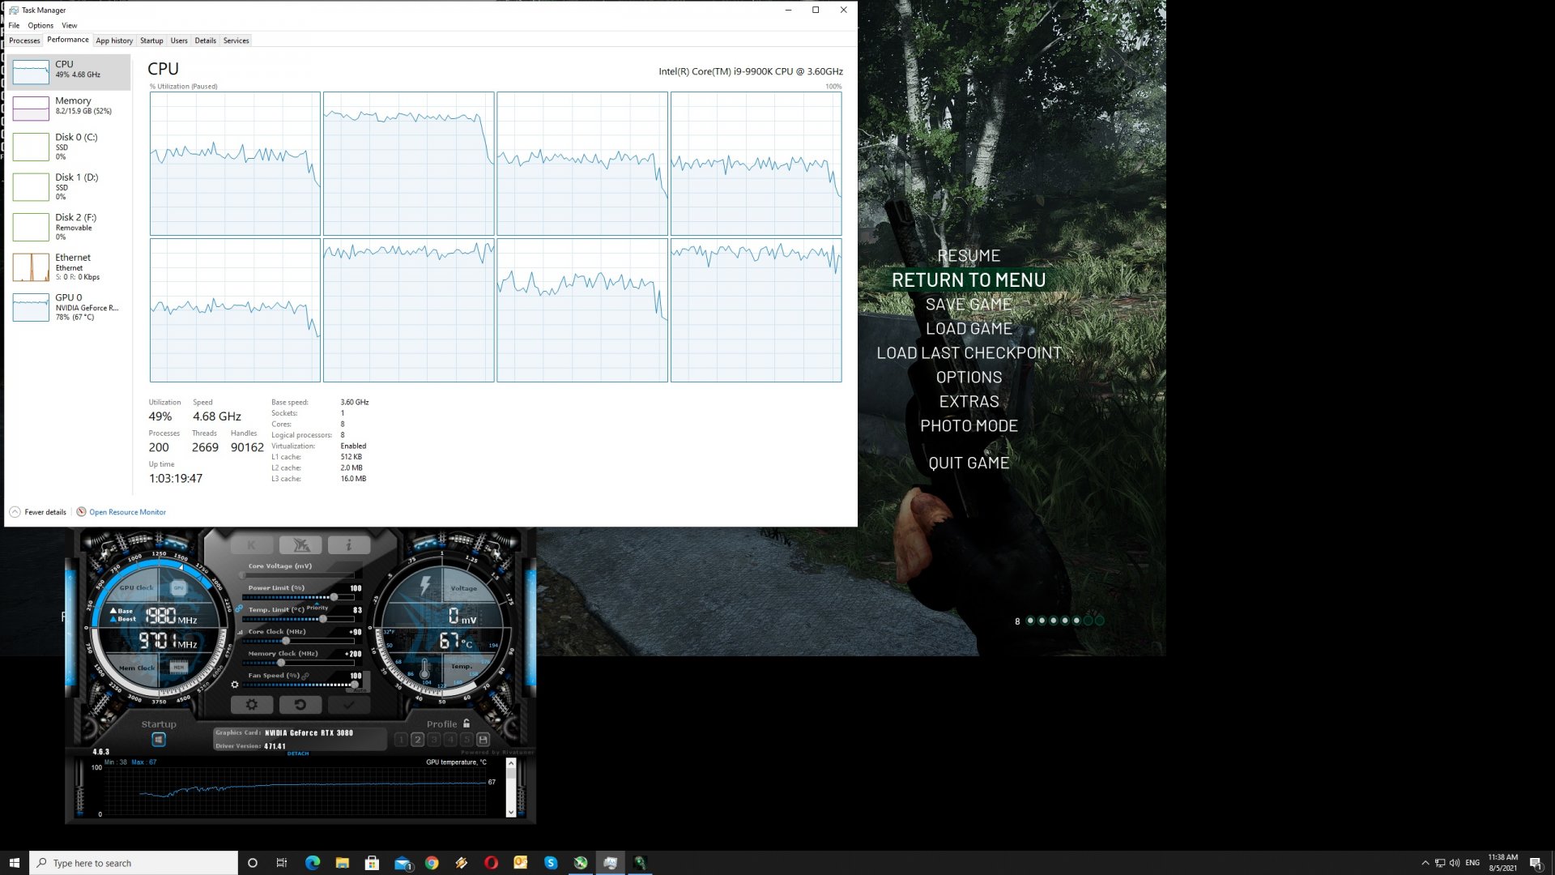Click the OC Scanner icon button
The height and width of the screenshot is (875, 1555).
pyautogui.click(x=300, y=545)
